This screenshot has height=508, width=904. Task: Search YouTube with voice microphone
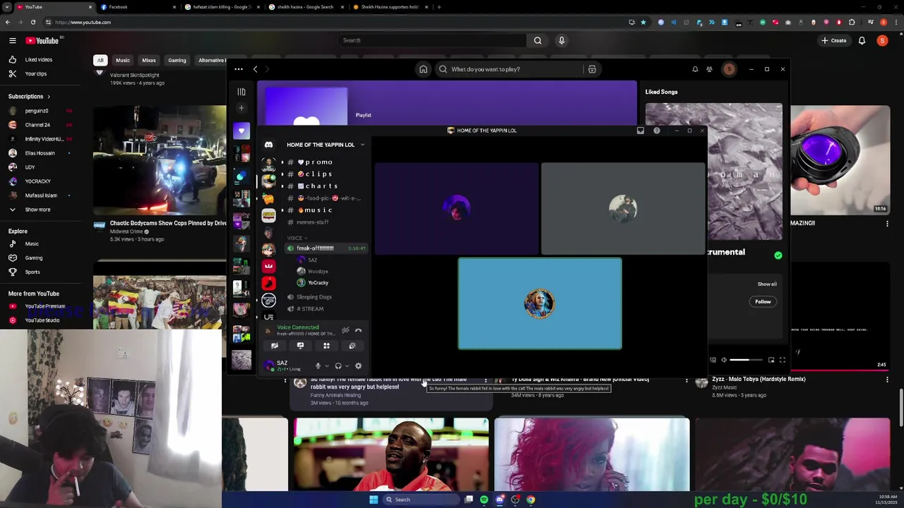pyautogui.click(x=561, y=40)
